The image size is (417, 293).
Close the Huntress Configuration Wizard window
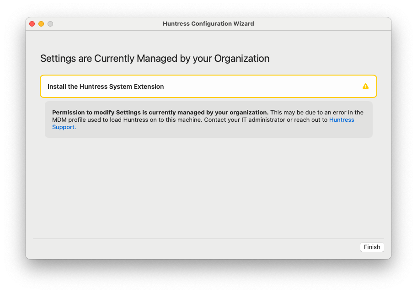pos(32,24)
